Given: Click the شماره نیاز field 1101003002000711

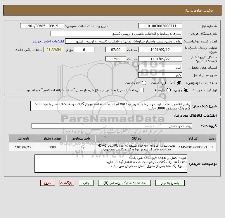Looking at the screenshot, I should (160, 26).
